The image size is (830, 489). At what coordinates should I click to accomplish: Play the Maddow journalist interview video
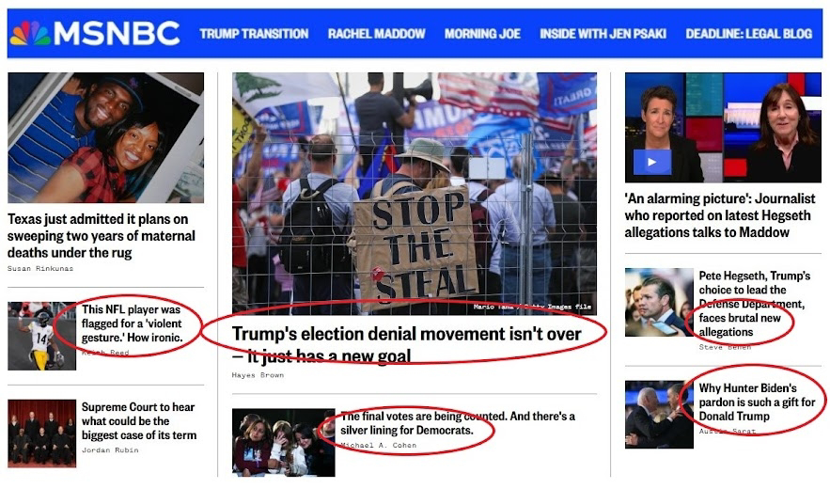tap(652, 162)
